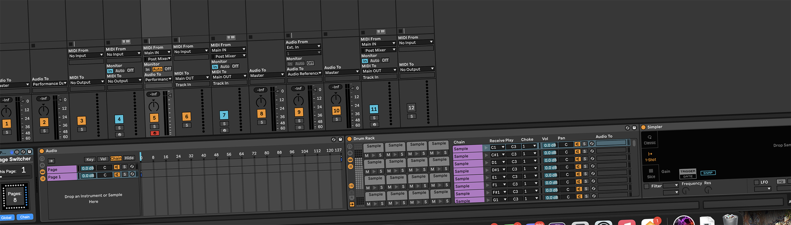The height and width of the screenshot is (225, 791).
Task: Open track 9 Audio Reference output dropdown
Action: [x=304, y=74]
